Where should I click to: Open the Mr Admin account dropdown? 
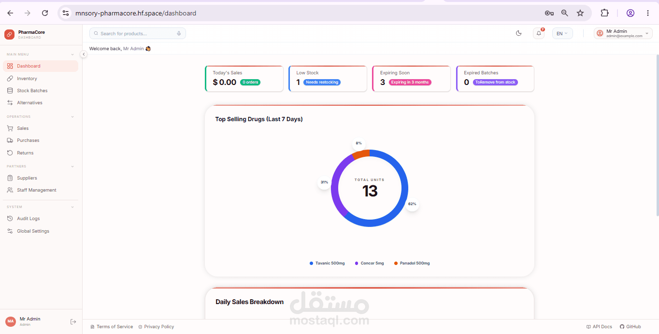623,33
